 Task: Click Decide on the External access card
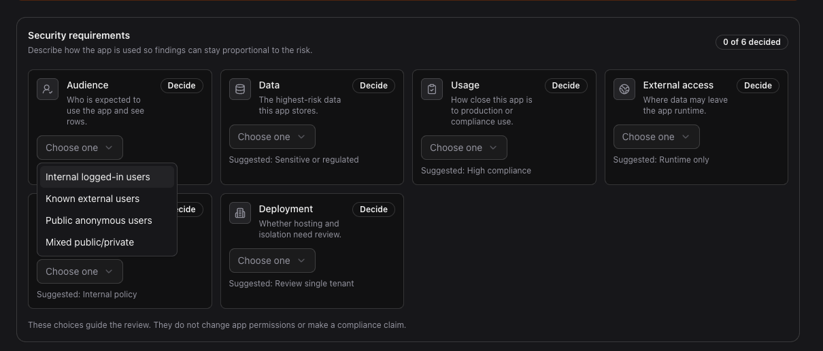tap(758, 86)
